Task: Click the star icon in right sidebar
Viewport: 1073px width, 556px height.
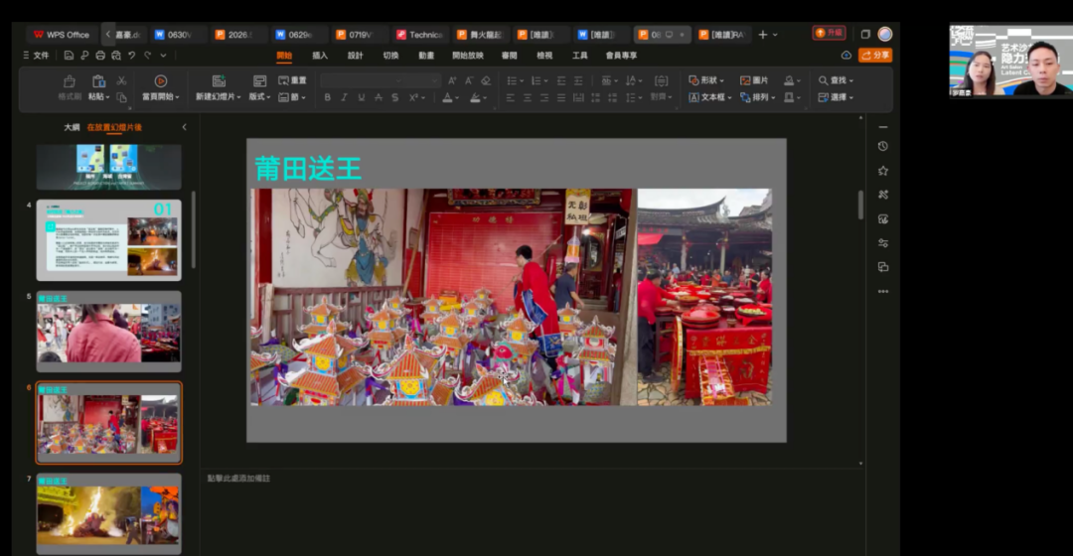Action: click(883, 171)
